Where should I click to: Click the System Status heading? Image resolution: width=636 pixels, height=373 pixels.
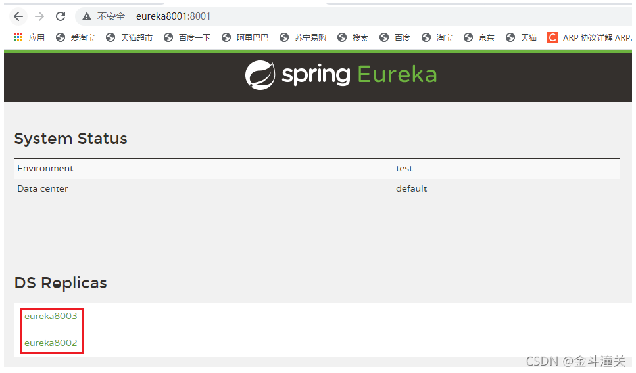click(x=70, y=139)
